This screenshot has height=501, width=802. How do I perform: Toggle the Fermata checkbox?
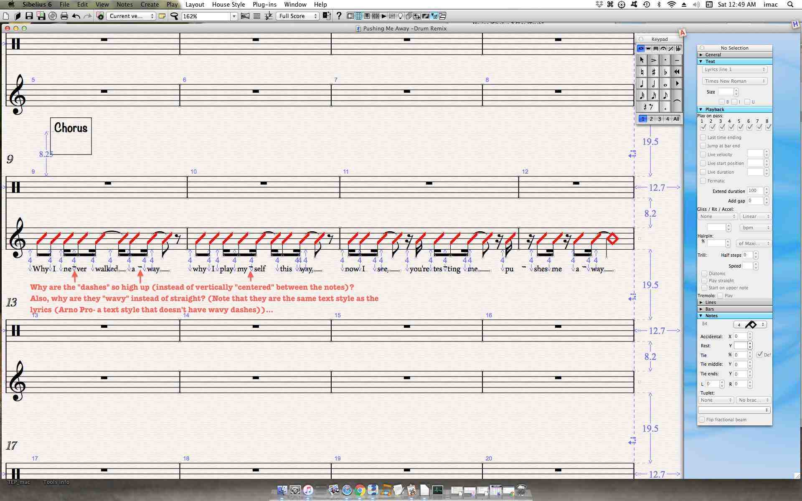click(x=703, y=181)
